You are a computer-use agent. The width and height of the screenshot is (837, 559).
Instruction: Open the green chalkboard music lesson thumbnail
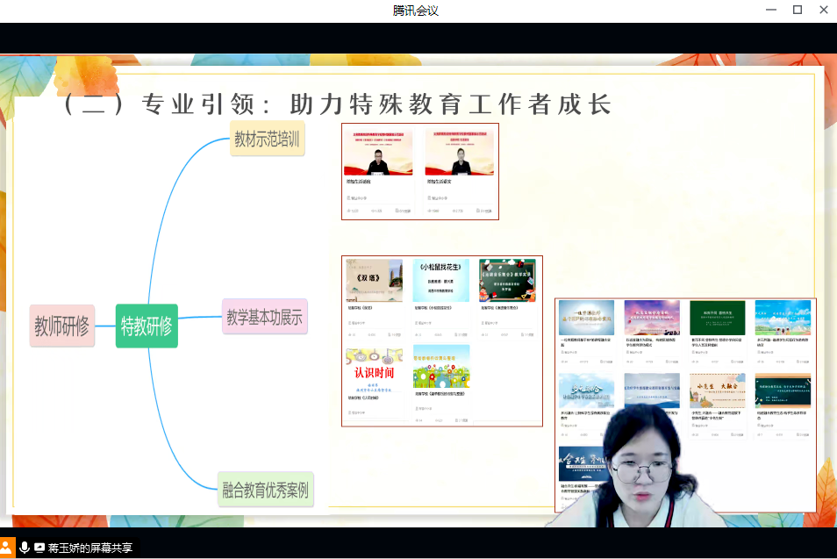[x=507, y=281]
